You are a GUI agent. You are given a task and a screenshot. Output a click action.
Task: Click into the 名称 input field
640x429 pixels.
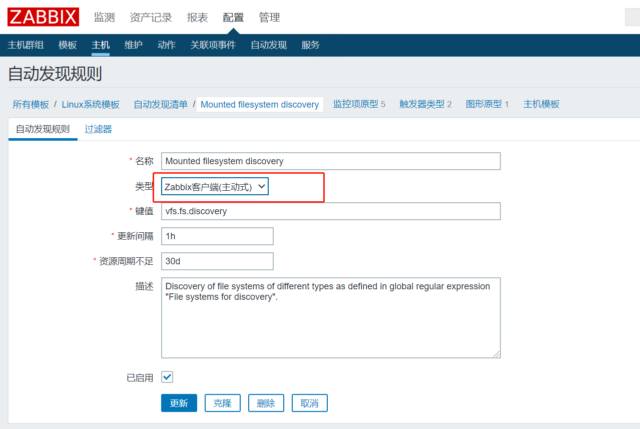click(331, 161)
